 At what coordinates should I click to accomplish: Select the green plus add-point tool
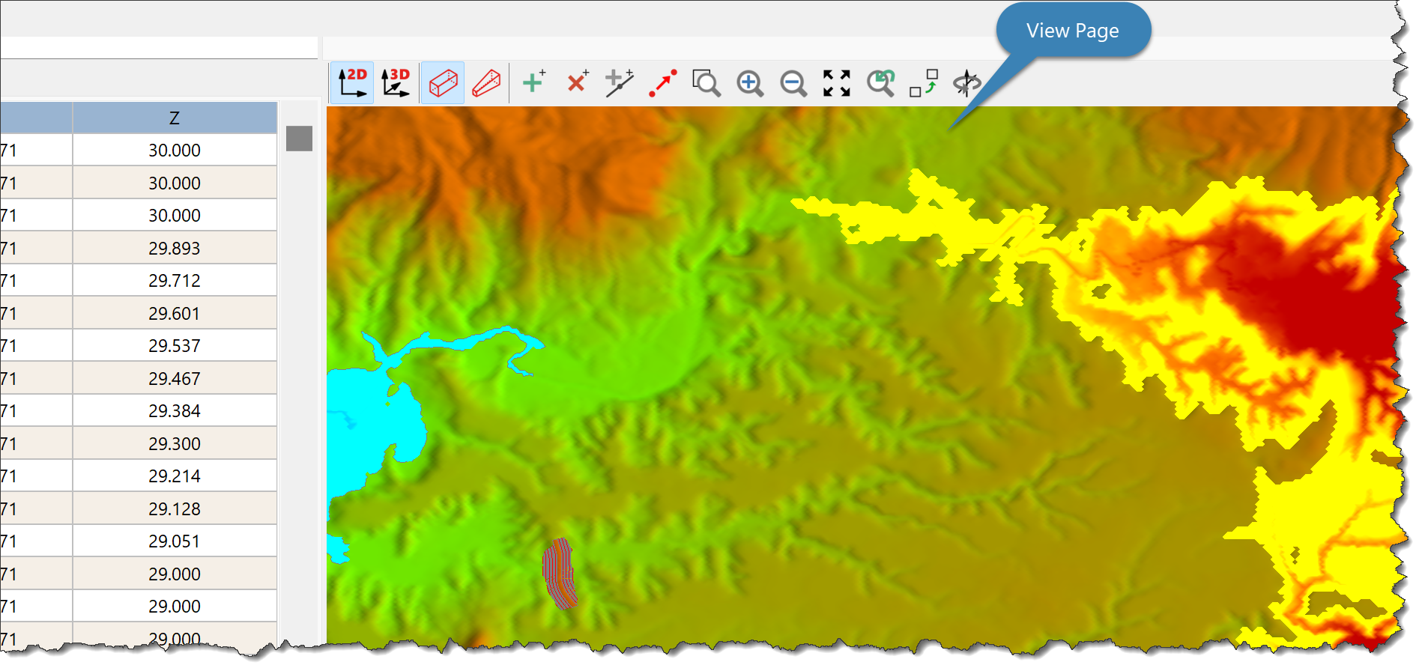pyautogui.click(x=533, y=82)
